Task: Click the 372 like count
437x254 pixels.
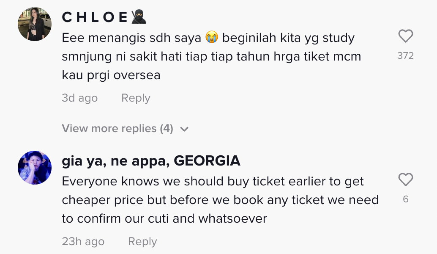Action: click(405, 56)
